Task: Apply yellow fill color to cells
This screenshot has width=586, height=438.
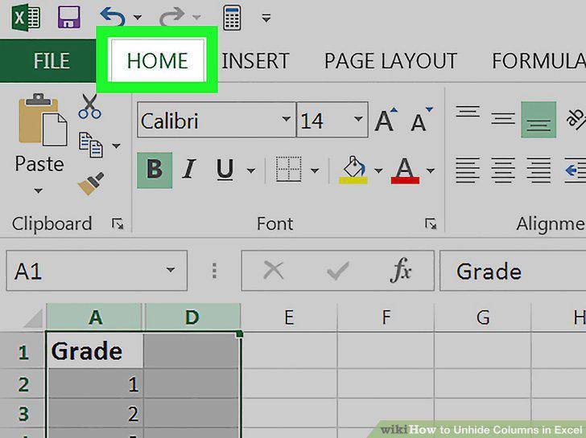Action: click(353, 170)
